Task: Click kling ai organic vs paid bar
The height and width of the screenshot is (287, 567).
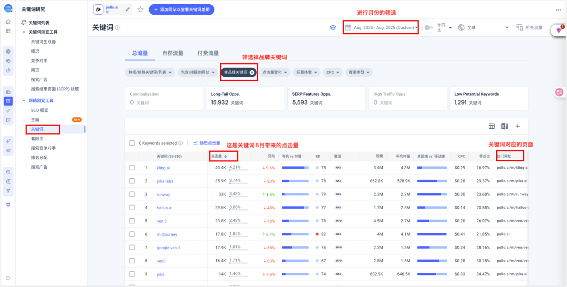Action: pyautogui.click(x=295, y=168)
